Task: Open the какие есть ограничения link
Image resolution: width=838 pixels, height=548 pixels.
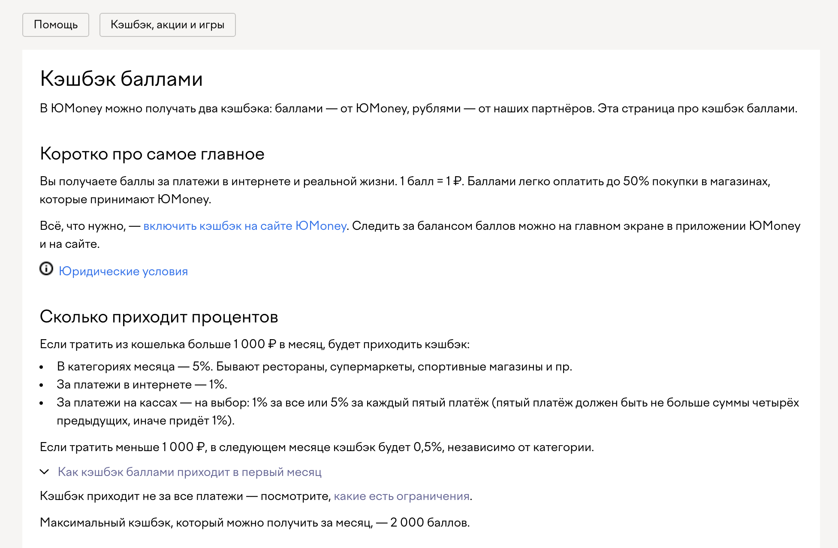Action: point(402,496)
